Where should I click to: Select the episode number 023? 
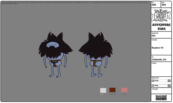(154, 36)
